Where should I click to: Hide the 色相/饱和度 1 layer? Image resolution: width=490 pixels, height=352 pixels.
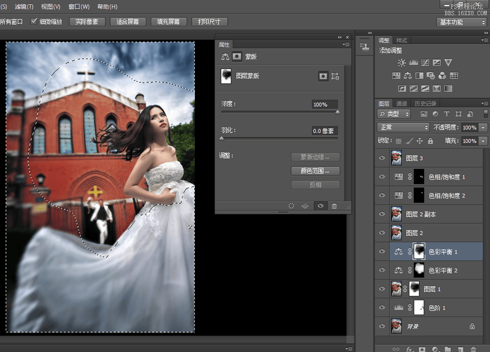click(382, 176)
